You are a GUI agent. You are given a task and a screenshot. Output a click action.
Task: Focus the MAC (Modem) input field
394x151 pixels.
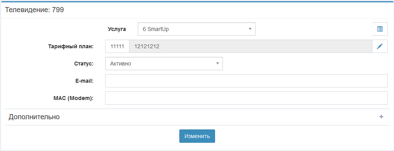[x=246, y=98]
